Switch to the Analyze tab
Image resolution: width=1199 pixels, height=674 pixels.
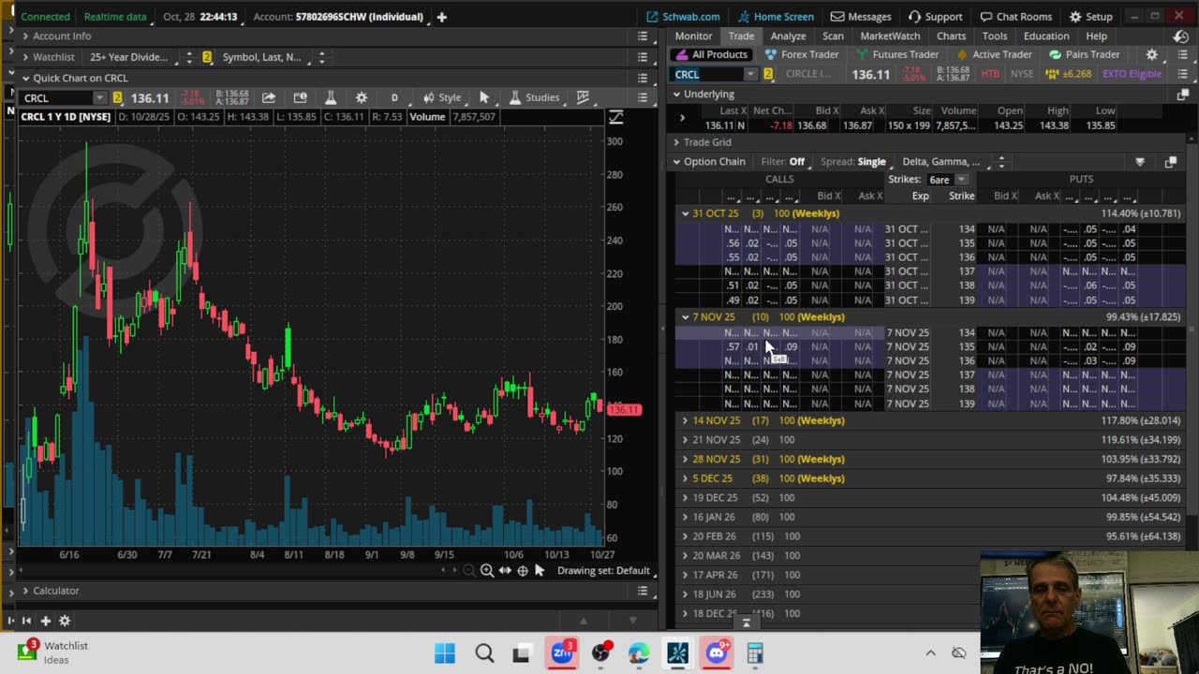[x=788, y=36]
